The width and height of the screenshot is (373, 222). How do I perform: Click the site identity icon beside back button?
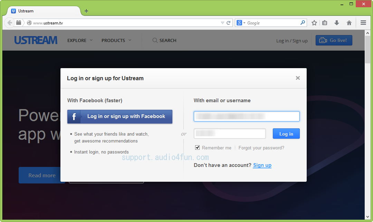pyautogui.click(x=19, y=23)
